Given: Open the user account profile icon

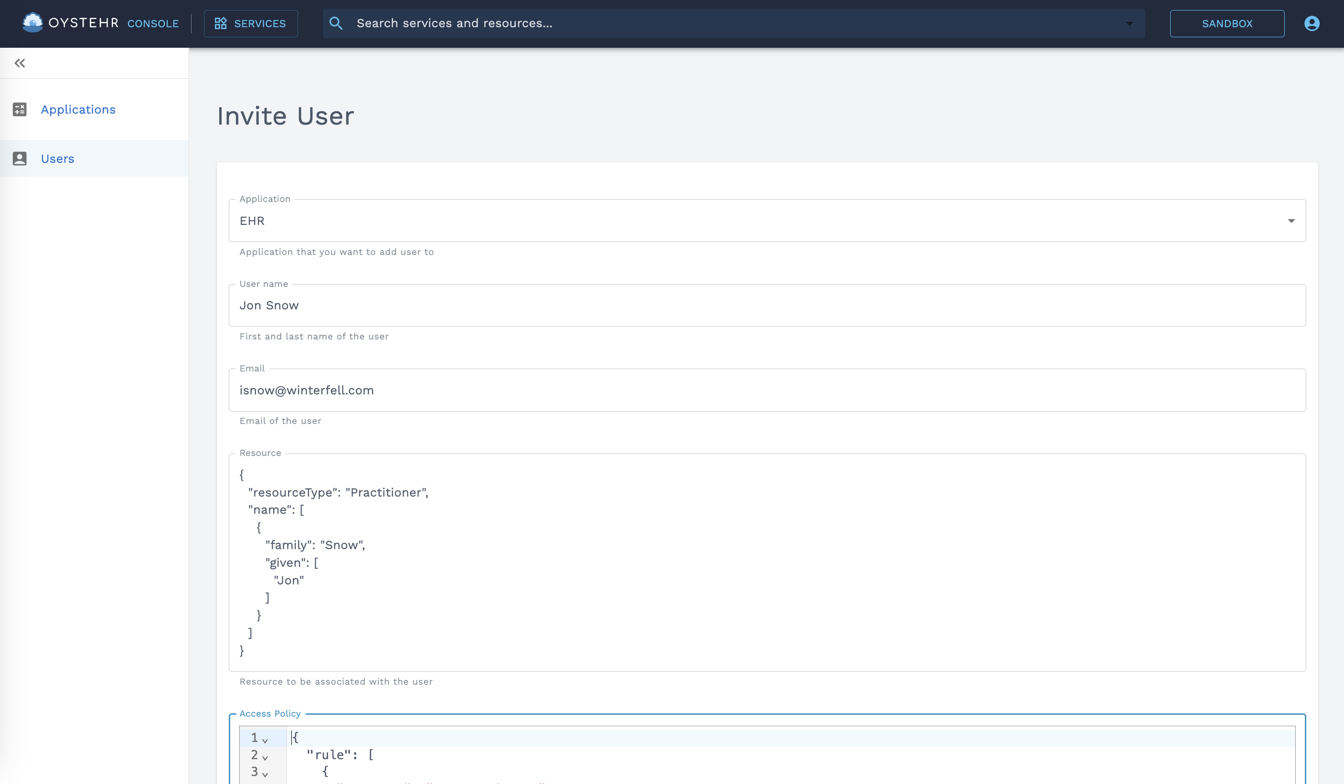Looking at the screenshot, I should 1312,23.
